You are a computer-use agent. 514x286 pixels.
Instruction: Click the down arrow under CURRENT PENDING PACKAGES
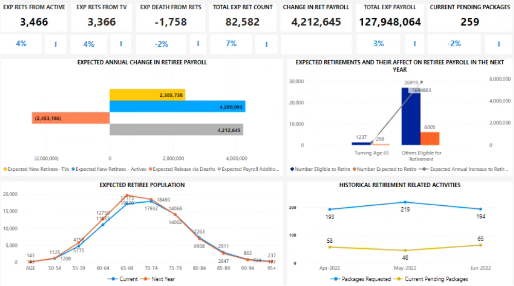pos(499,44)
